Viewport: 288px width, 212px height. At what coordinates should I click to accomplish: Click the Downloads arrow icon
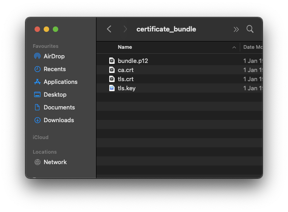(37, 120)
